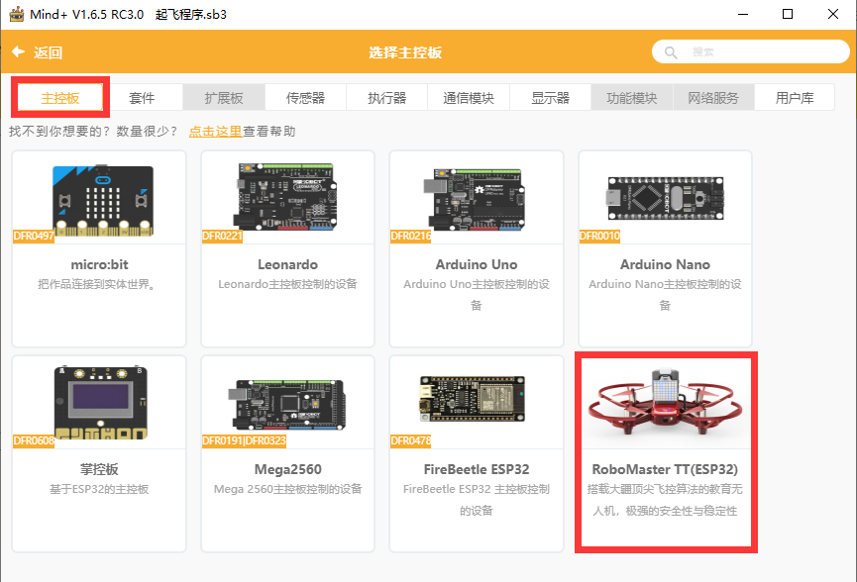
Task: Click the Mega2560 title text
Action: click(x=288, y=469)
